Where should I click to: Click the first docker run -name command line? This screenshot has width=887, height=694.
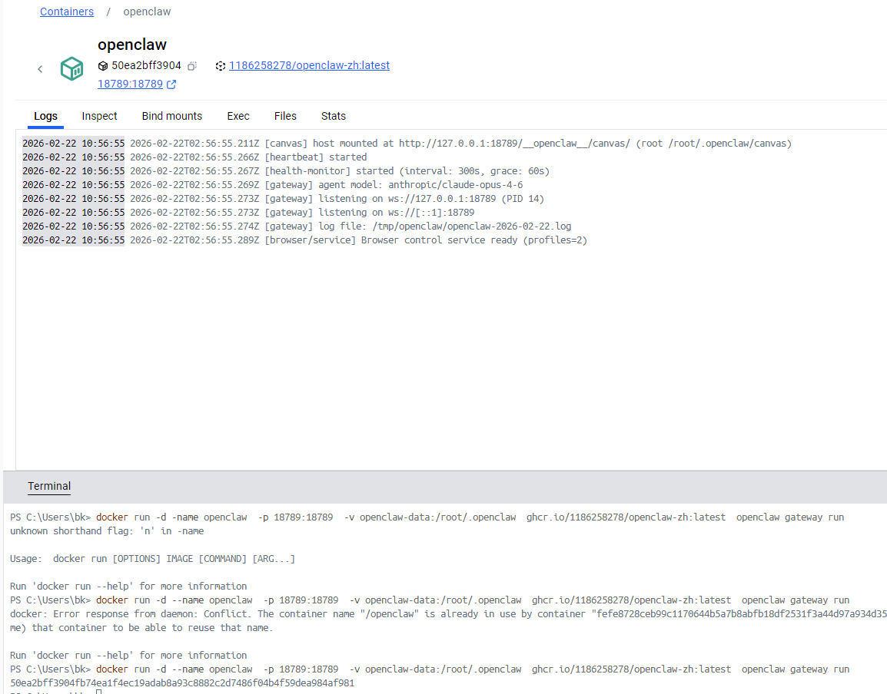tap(427, 517)
